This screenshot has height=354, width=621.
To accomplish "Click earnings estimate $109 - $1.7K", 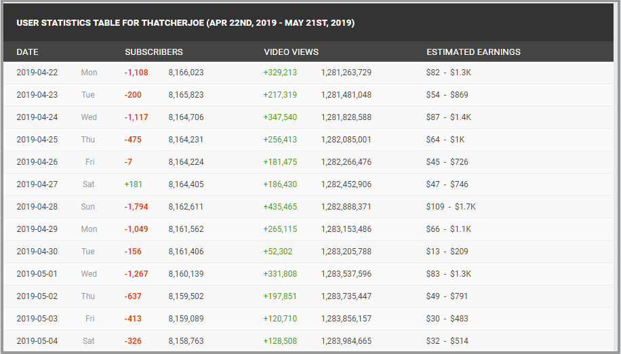I will pyautogui.click(x=451, y=207).
